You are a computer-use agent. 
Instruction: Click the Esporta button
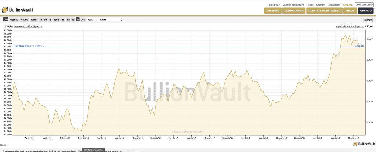tap(368, 20)
